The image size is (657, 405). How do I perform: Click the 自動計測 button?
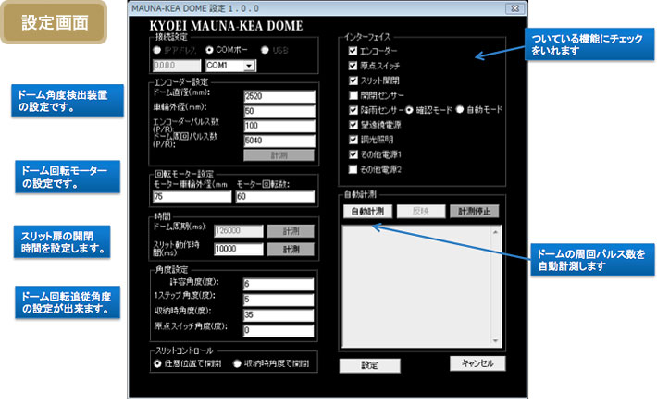pyautogui.click(x=367, y=212)
